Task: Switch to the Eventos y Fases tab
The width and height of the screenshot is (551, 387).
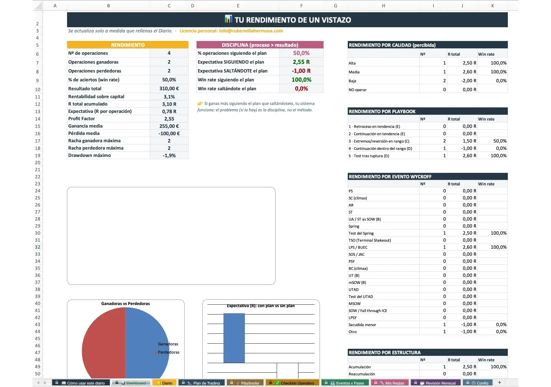Action: click(345, 383)
